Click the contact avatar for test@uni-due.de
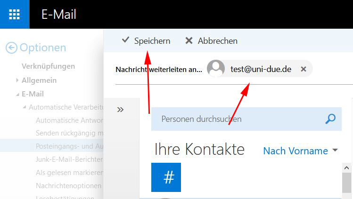 point(216,69)
